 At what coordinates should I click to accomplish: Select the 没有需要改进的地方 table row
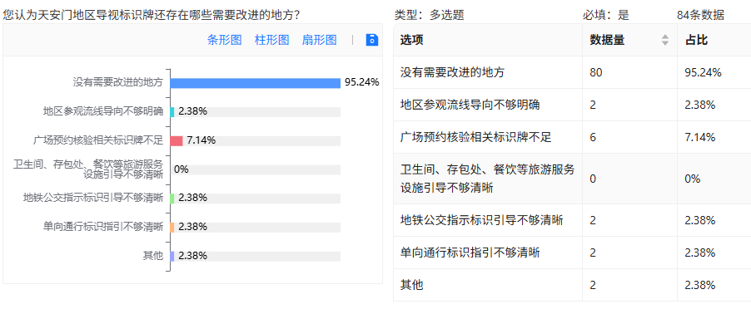tap(572, 72)
